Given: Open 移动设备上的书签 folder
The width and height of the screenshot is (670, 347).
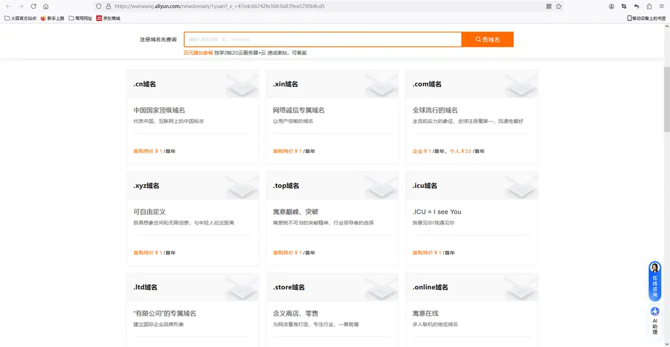Looking at the screenshot, I should point(647,18).
